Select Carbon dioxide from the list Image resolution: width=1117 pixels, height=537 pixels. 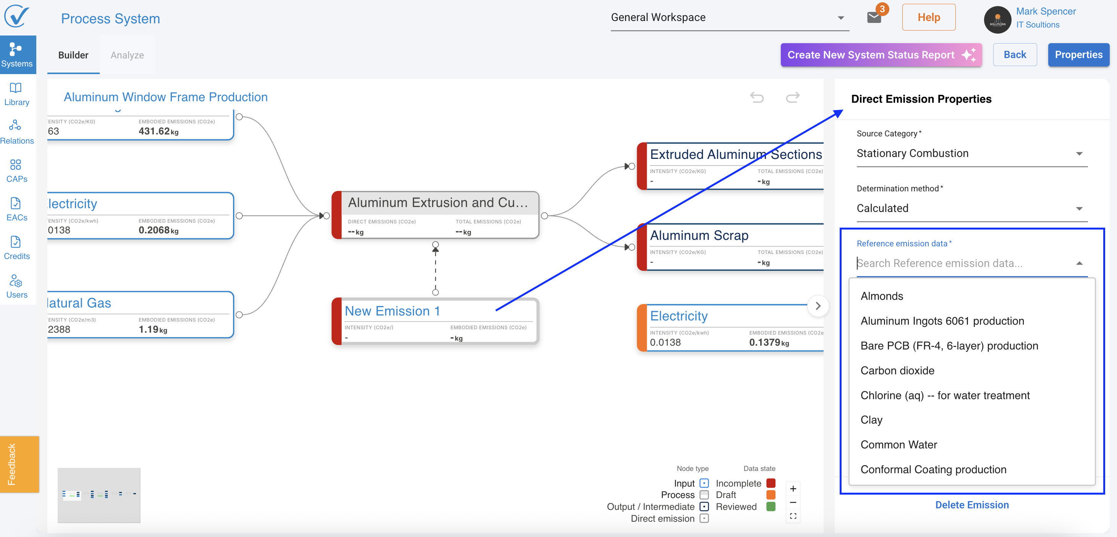tap(897, 370)
